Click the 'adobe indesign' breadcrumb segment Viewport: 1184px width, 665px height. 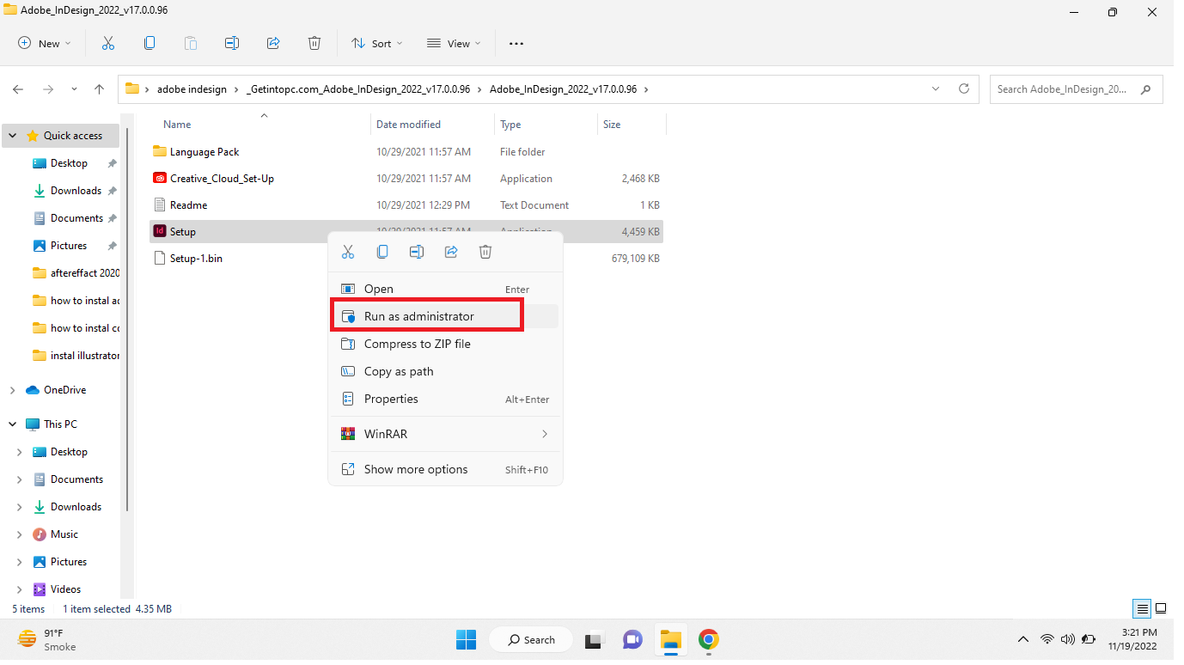(x=192, y=88)
